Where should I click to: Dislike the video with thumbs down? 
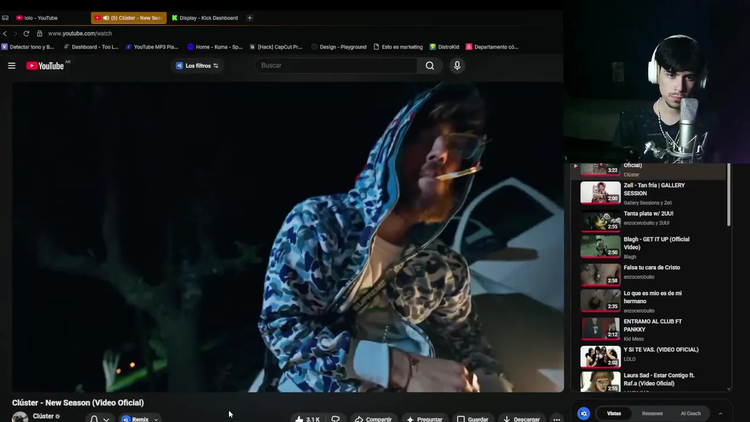click(x=336, y=419)
